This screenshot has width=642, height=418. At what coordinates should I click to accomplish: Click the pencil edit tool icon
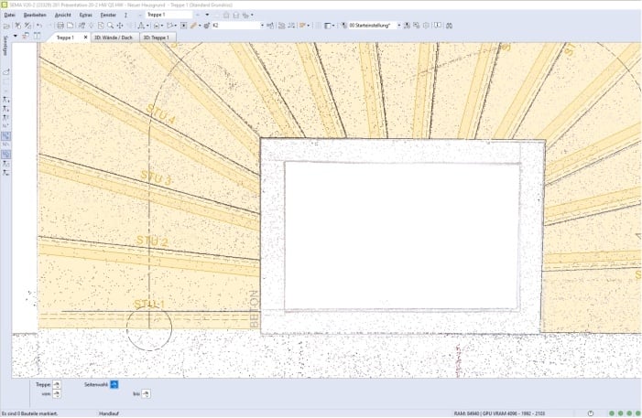coord(193,26)
